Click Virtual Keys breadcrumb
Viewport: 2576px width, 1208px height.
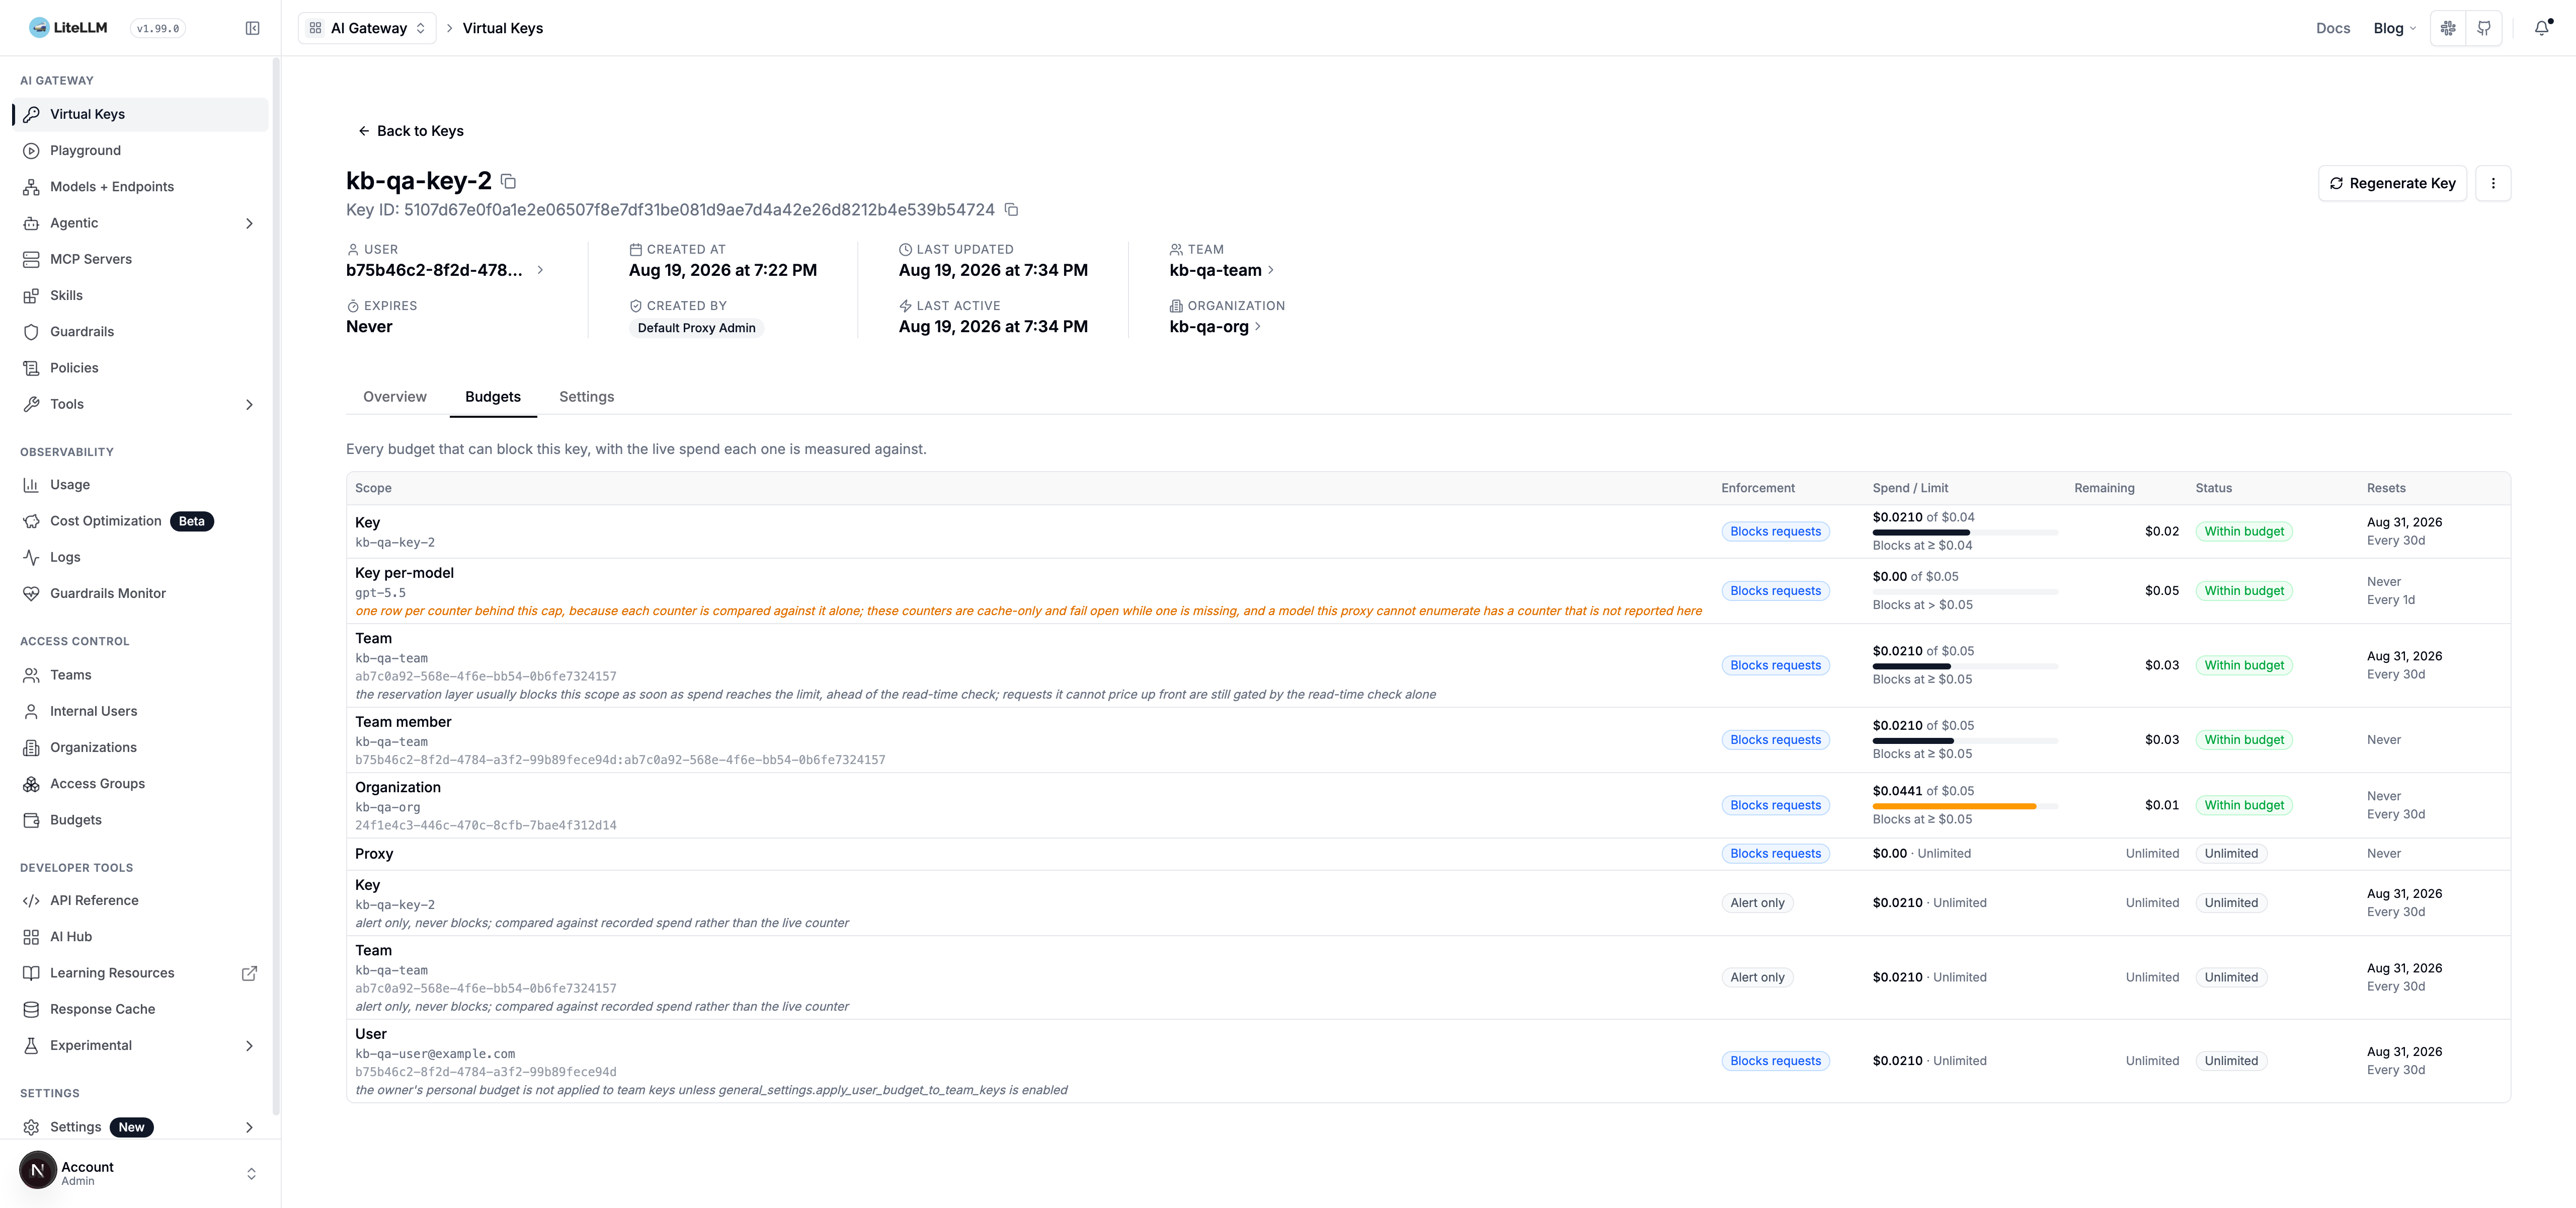pos(503,28)
